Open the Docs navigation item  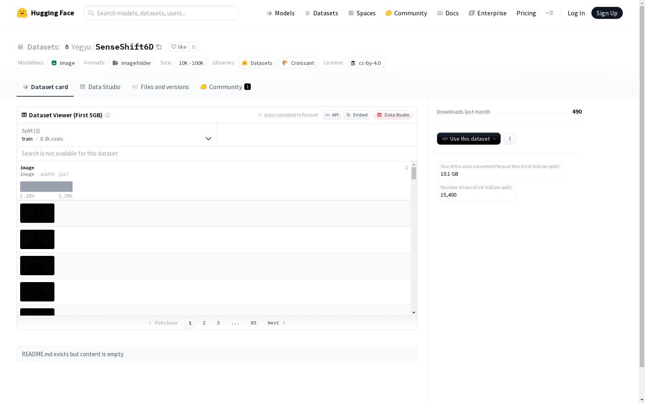pyautogui.click(x=448, y=13)
